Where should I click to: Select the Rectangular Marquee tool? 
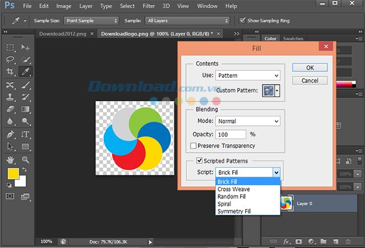pyautogui.click(x=10, y=47)
